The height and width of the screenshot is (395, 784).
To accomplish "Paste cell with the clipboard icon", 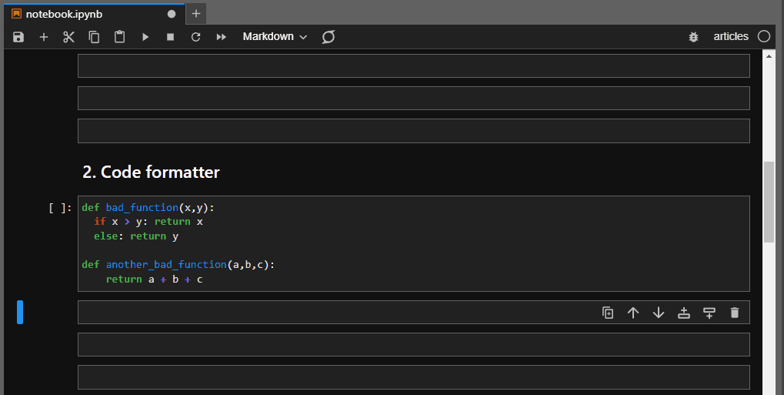I will pos(119,36).
